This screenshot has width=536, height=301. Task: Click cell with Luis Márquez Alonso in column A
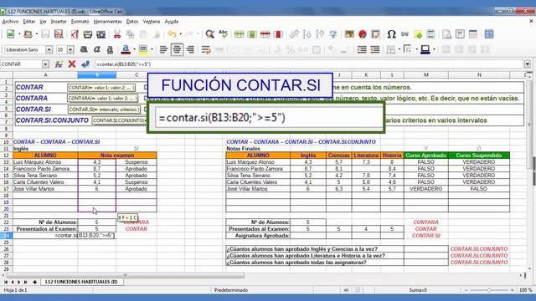click(x=45, y=162)
